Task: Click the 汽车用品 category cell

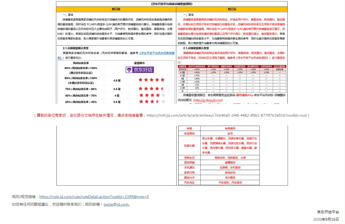Action: tap(190, 182)
